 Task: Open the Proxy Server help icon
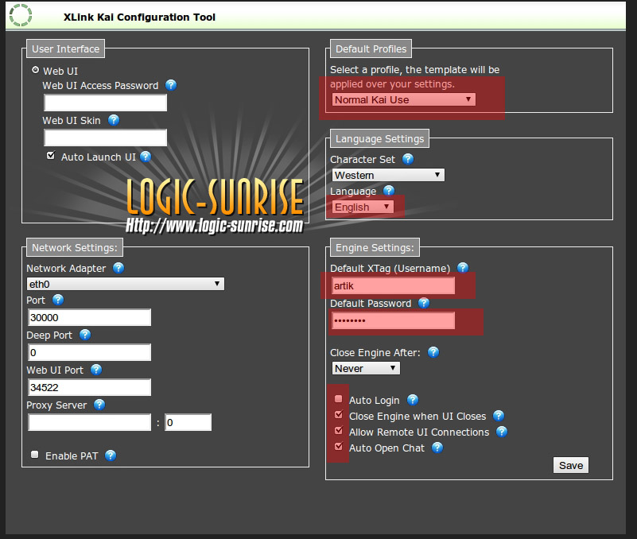click(x=99, y=405)
